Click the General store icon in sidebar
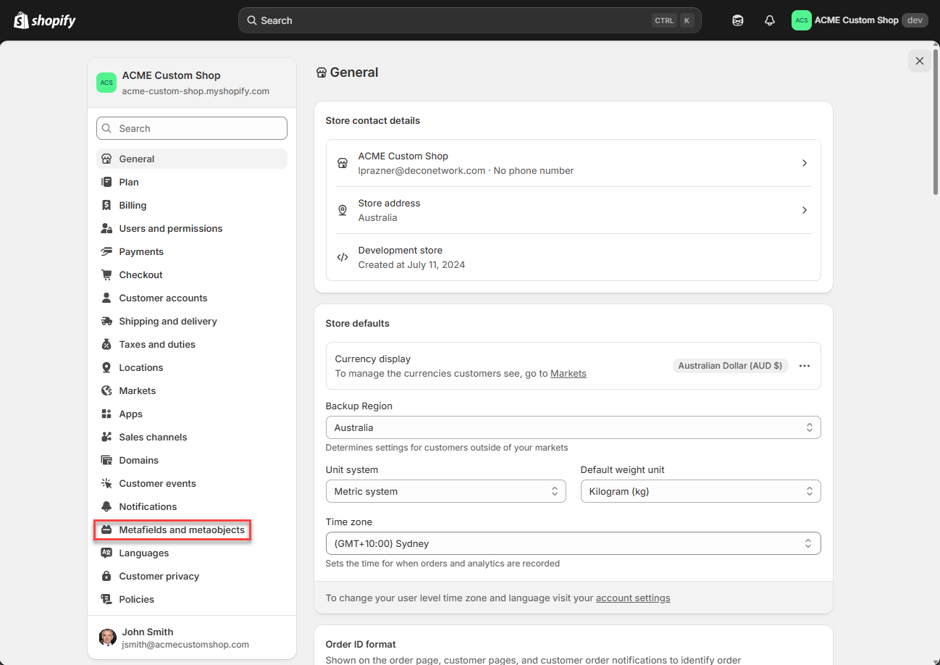940x665 pixels. coord(106,159)
